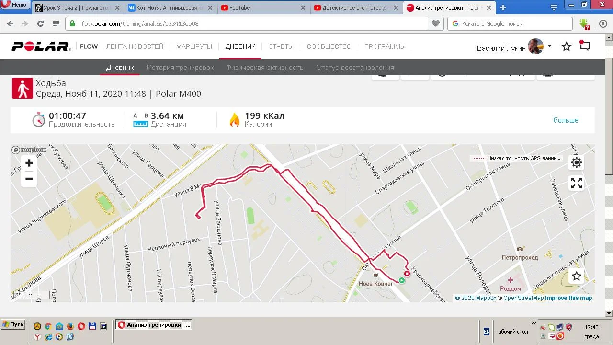Expand training details with больше link
This screenshot has width=613, height=345.
tap(566, 120)
